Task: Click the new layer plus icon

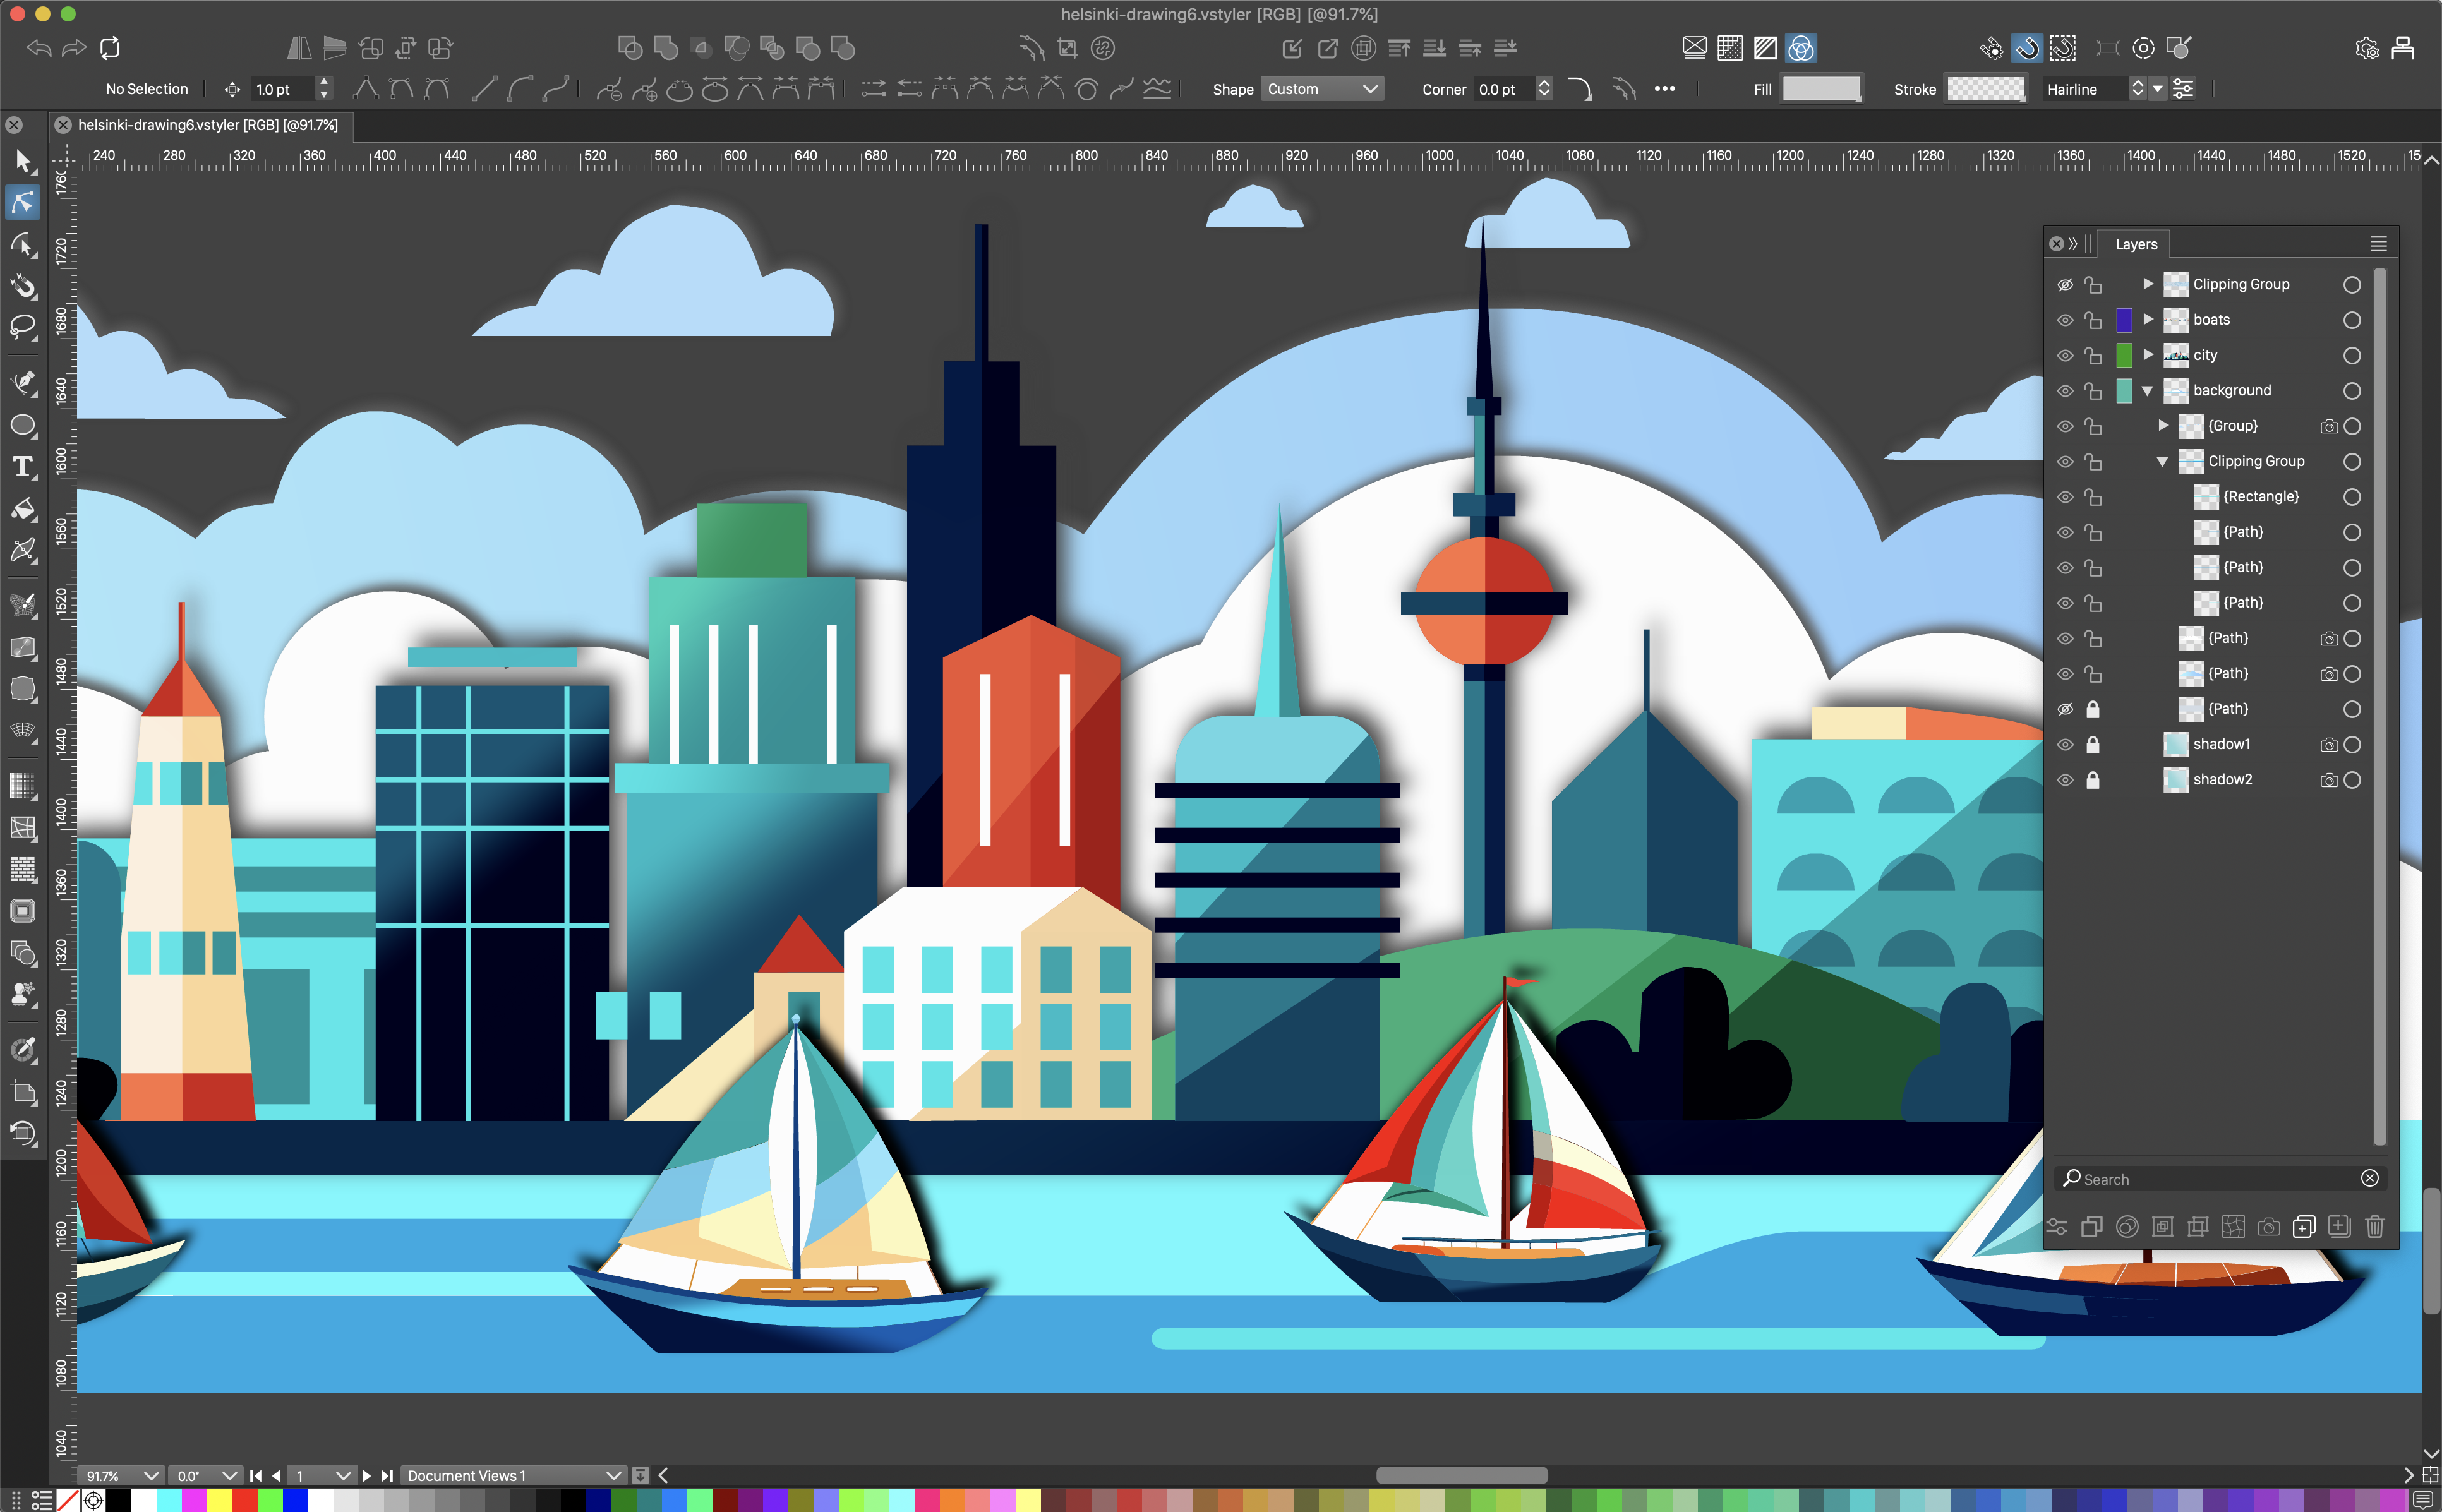Action: pyautogui.click(x=2304, y=1226)
